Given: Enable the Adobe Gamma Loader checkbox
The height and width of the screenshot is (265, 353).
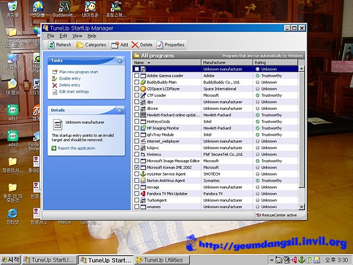Looking at the screenshot, I should pos(137,76).
